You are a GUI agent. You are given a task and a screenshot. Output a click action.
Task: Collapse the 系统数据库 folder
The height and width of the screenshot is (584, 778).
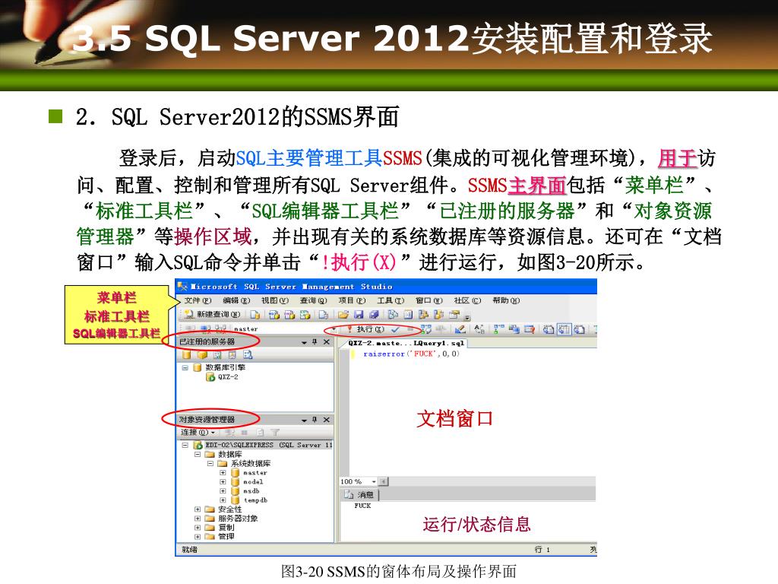tap(210, 463)
